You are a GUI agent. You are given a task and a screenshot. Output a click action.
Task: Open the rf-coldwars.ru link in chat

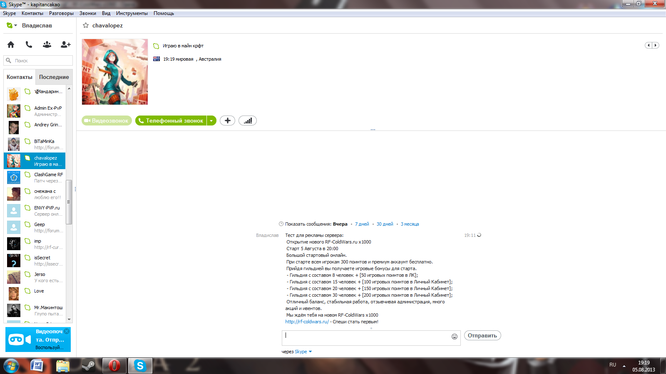pos(307,322)
